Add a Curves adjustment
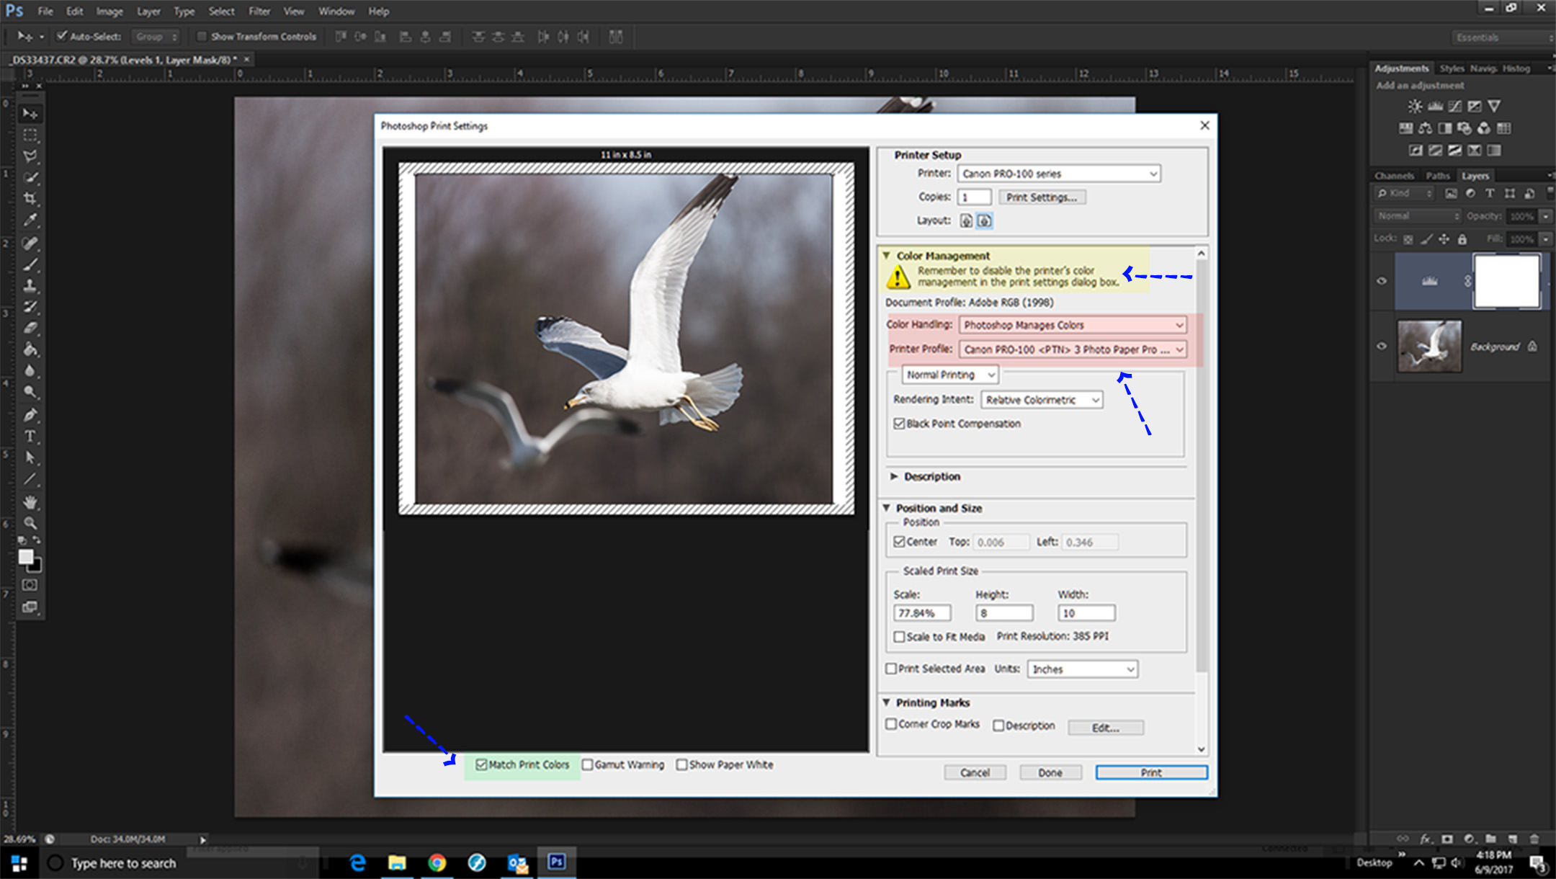Image resolution: width=1556 pixels, height=879 pixels. click(1455, 106)
